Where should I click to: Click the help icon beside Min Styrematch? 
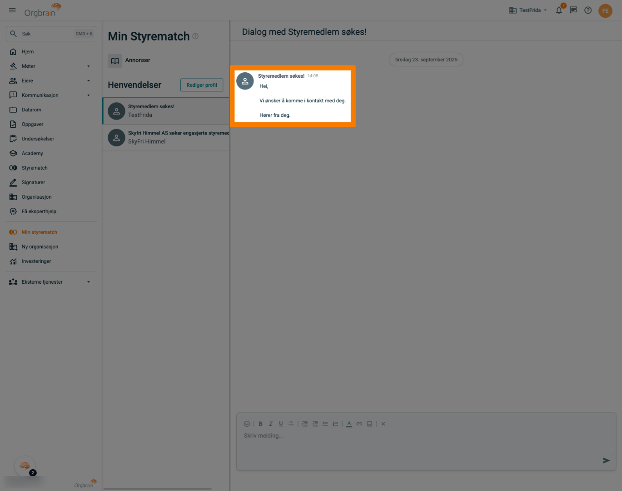195,36
